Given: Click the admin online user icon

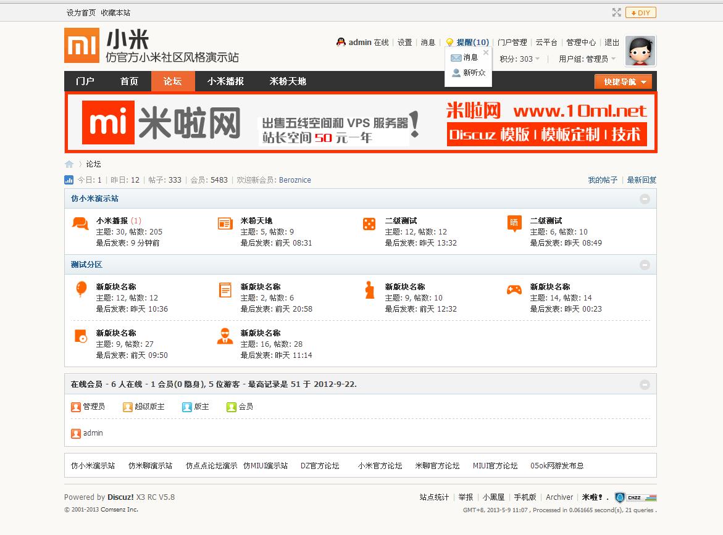Looking at the screenshot, I should point(76,433).
